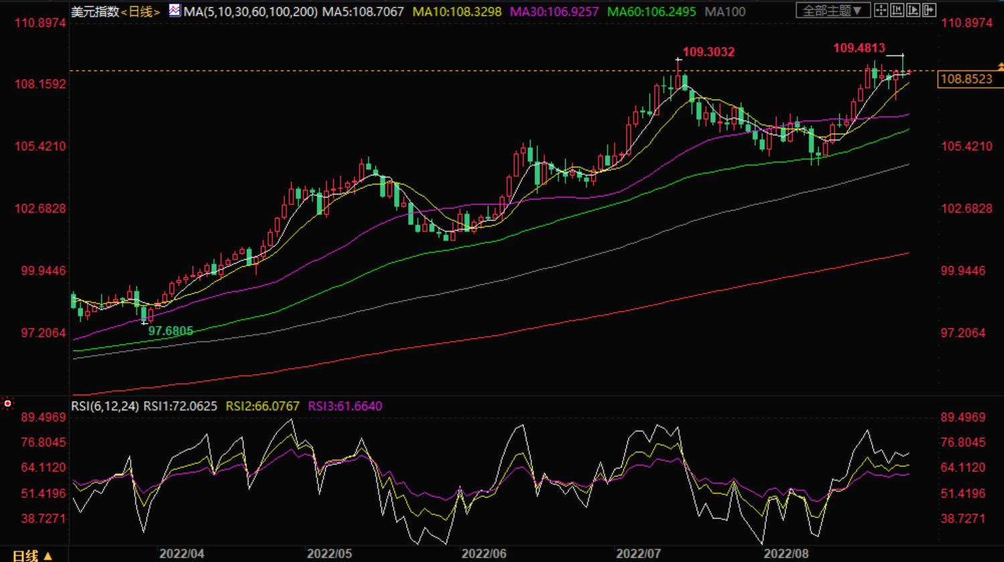1004x562 pixels.
Task: Click the interval range measurement icon
Action: click(897, 10)
